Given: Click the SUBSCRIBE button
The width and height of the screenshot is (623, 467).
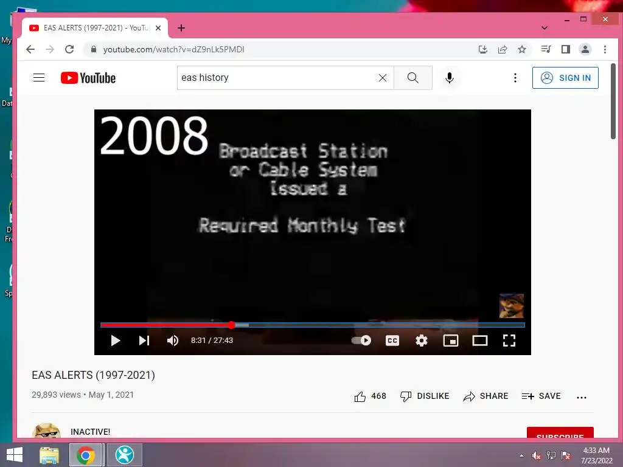Looking at the screenshot, I should (x=560, y=433).
